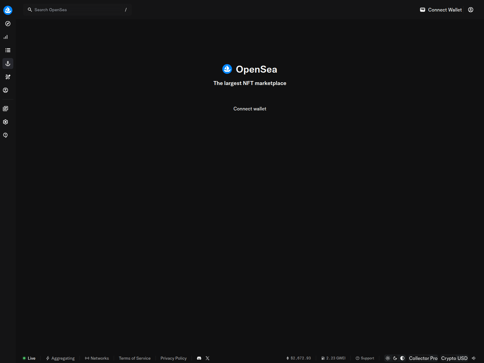Open the Profile icon in sidebar

[5, 90]
